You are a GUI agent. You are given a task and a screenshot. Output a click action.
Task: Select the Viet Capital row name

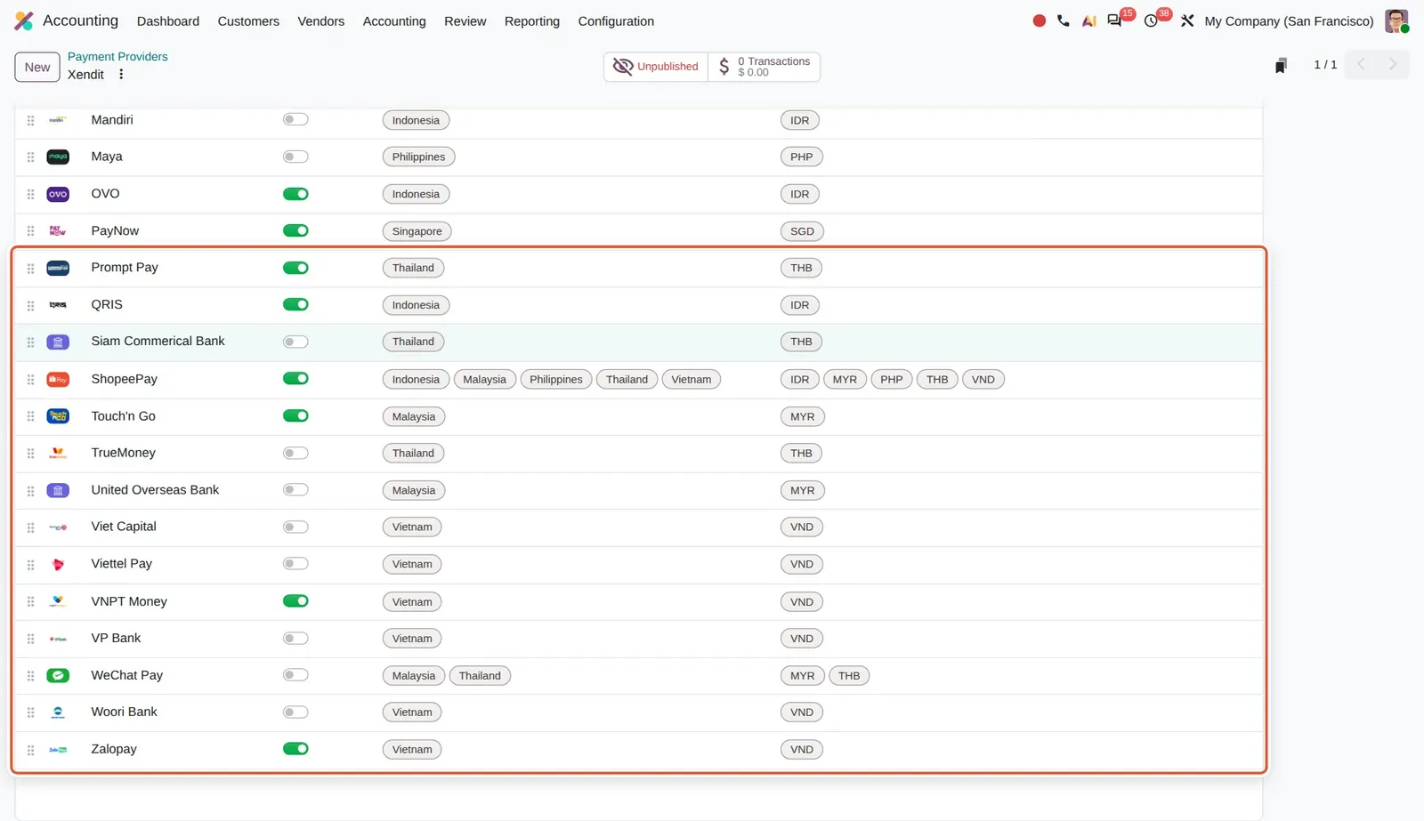tap(124, 527)
